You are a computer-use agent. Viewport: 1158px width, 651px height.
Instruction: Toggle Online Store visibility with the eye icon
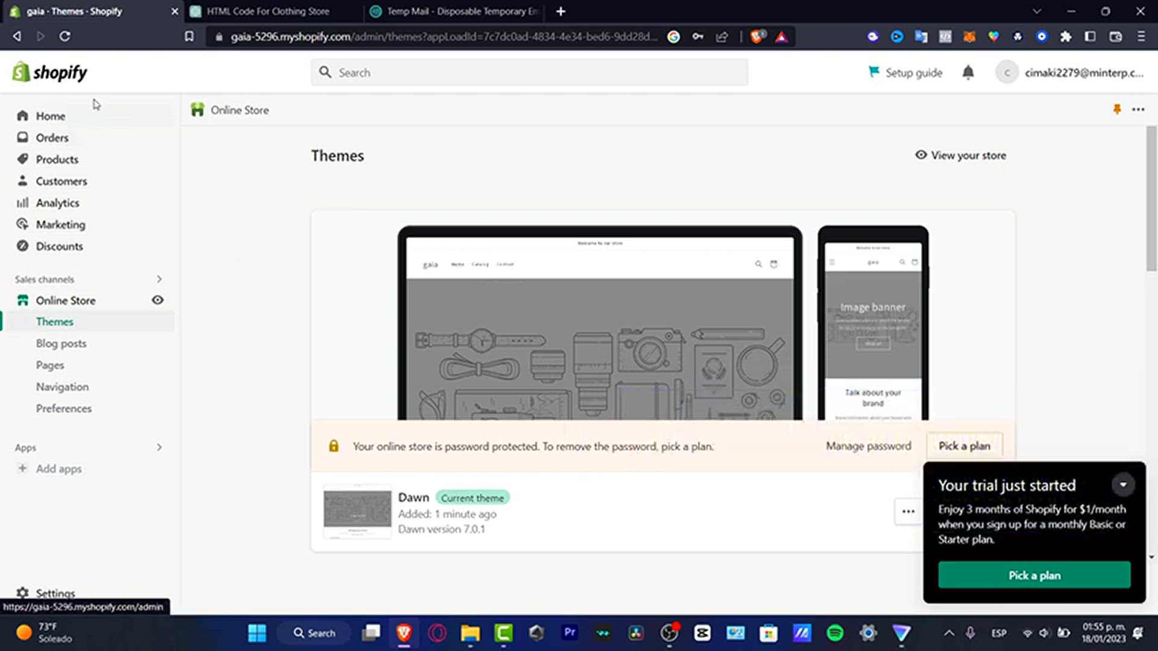tap(157, 300)
